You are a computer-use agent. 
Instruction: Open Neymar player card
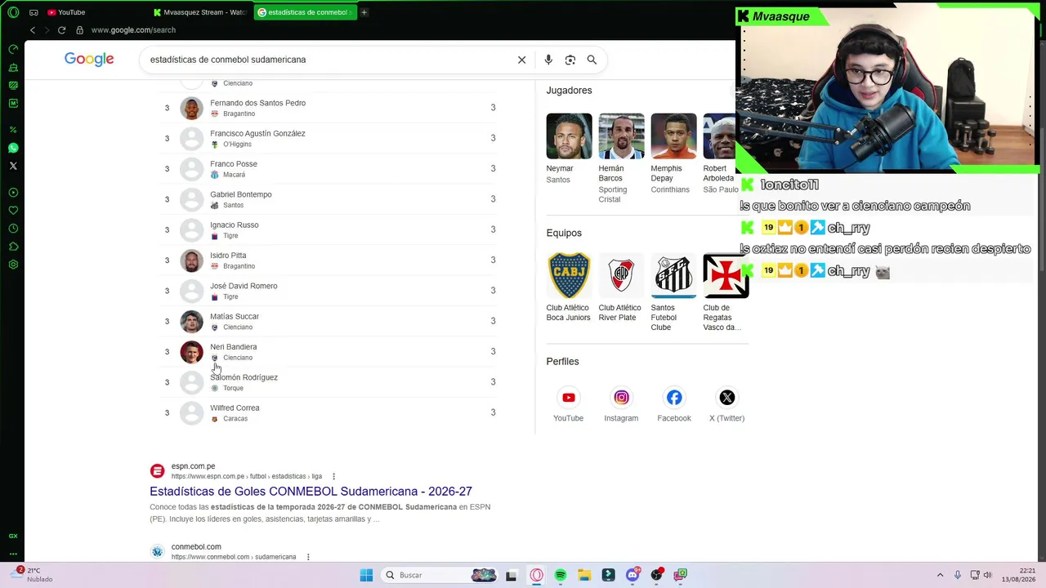[569, 149]
